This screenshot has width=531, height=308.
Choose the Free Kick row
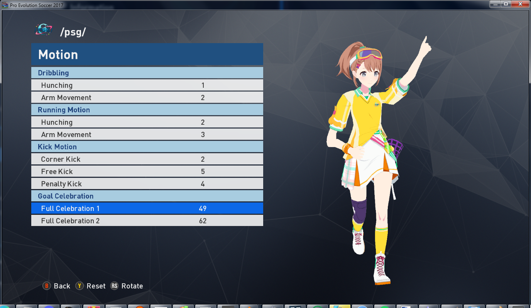147,171
